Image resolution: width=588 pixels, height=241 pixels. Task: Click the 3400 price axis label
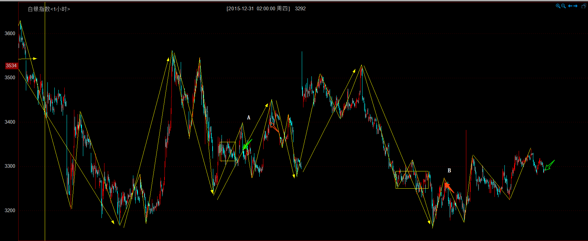[10, 122]
